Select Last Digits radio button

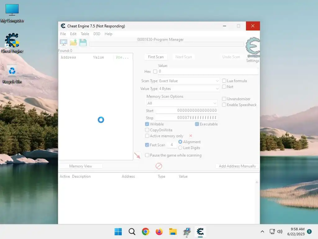point(180,148)
